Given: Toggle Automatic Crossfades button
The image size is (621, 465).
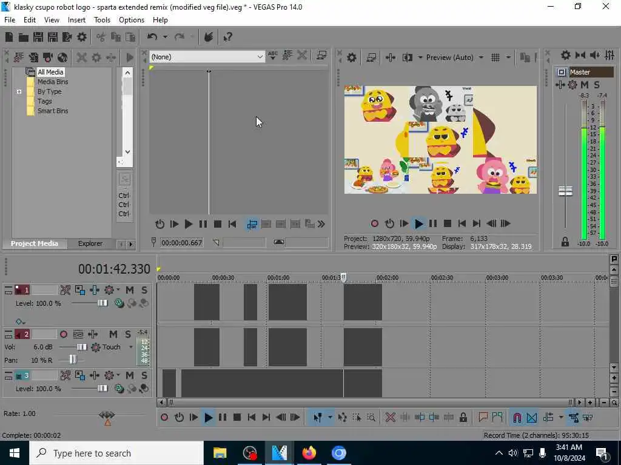Looking at the screenshot, I should (532, 418).
